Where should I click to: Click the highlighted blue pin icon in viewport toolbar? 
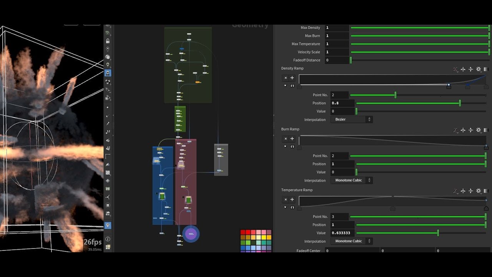[x=108, y=225]
